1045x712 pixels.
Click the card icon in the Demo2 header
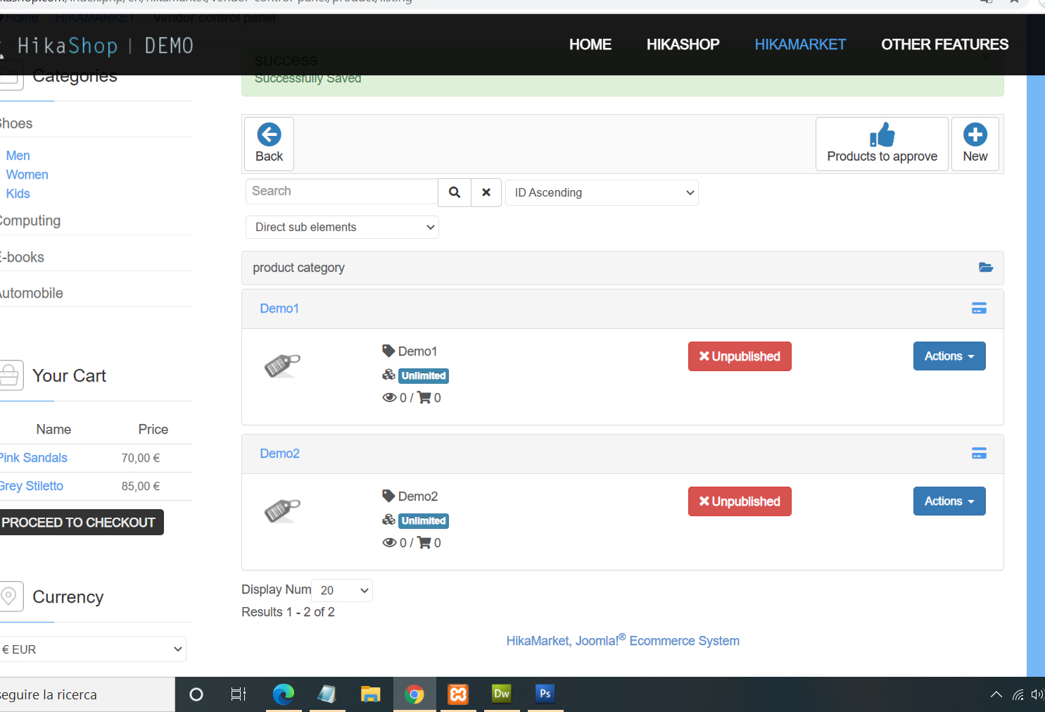979,454
